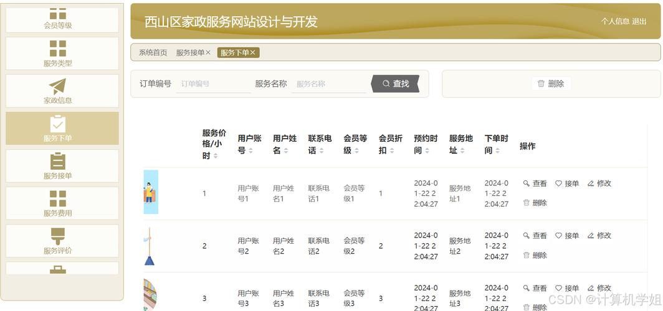Open 个人信息 in the header
Screen dimensions: 663x311
pos(615,22)
